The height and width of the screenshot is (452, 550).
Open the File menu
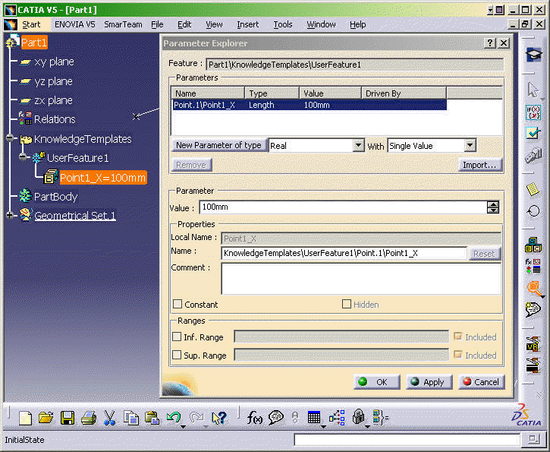click(157, 24)
